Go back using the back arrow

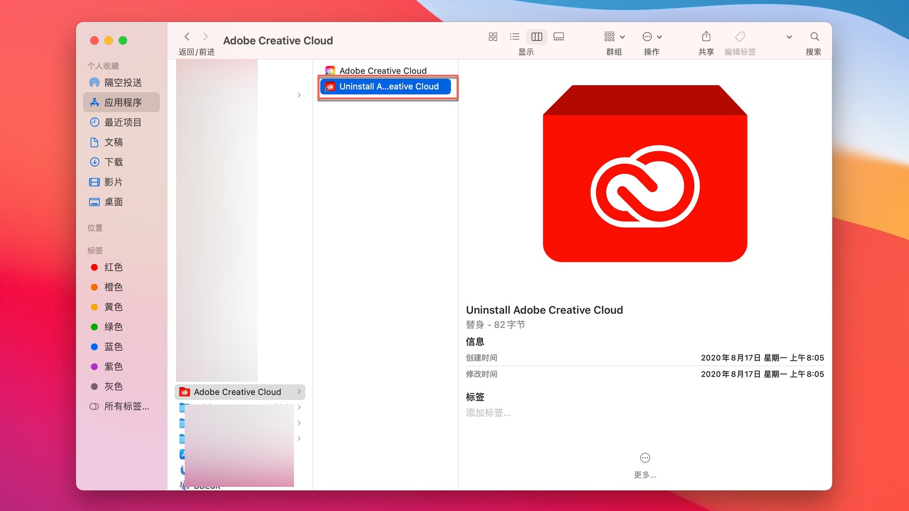pyautogui.click(x=187, y=36)
